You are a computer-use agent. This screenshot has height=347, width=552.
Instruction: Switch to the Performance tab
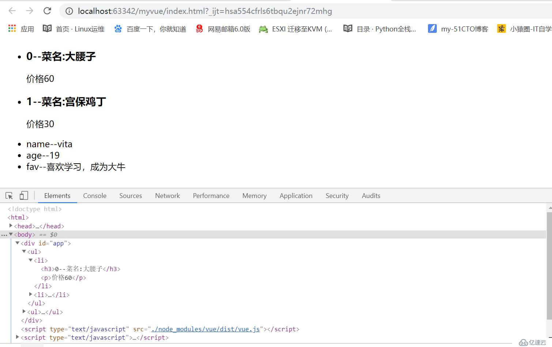[211, 196]
